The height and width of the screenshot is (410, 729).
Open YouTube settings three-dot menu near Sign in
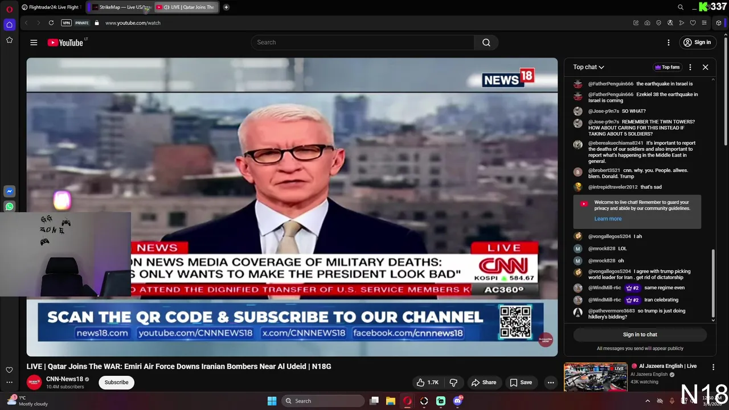669,42
